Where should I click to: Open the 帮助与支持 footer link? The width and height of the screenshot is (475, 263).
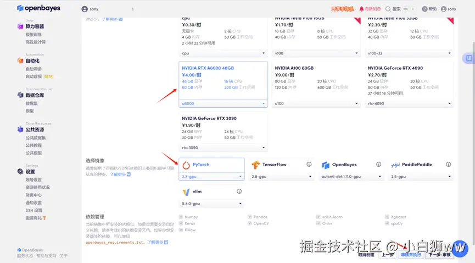point(46,256)
